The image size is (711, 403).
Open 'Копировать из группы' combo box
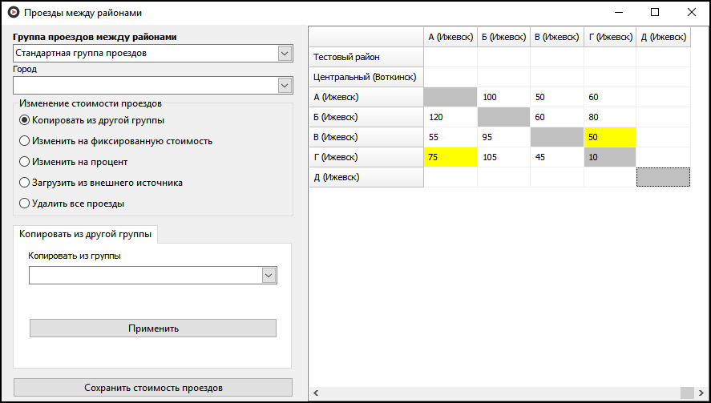pyautogui.click(x=269, y=276)
